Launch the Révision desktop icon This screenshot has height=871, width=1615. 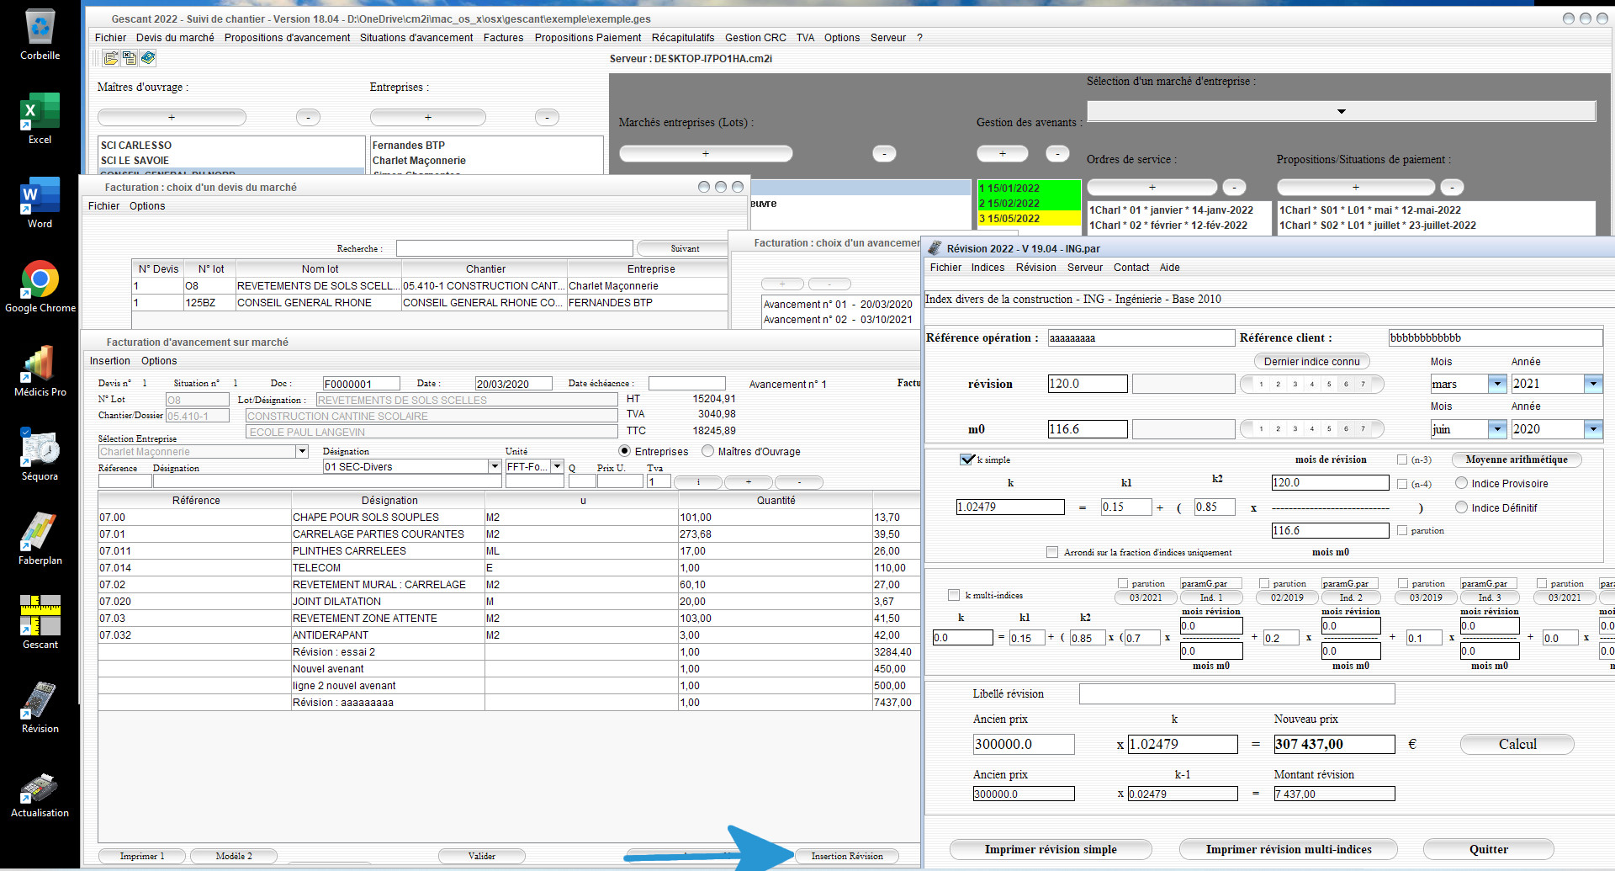40,707
